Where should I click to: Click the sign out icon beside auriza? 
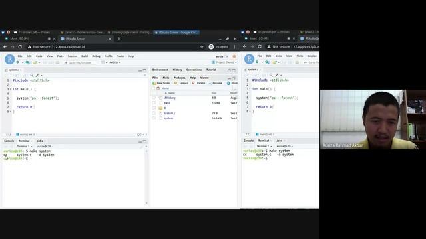click(226, 56)
